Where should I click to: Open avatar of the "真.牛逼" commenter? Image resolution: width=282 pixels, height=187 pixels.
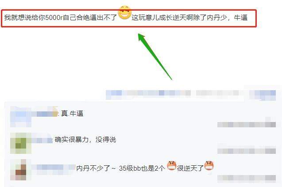21,117
